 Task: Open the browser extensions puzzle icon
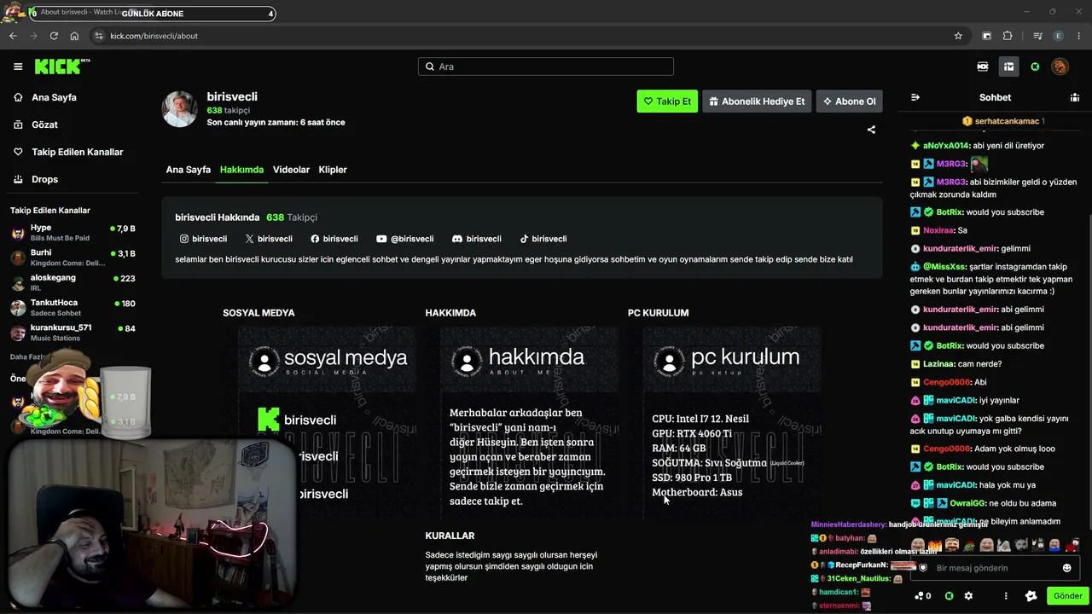(1008, 36)
